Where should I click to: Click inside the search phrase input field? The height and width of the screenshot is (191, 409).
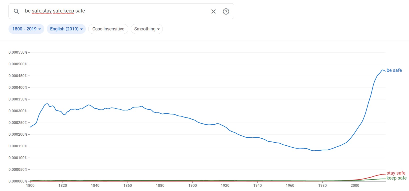[115, 11]
